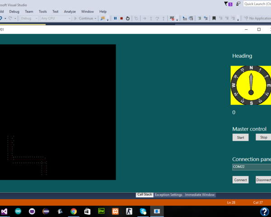This screenshot has width=271, height=217.
Task: Open Google Chrome from the taskbar
Action: [x=74, y=211]
